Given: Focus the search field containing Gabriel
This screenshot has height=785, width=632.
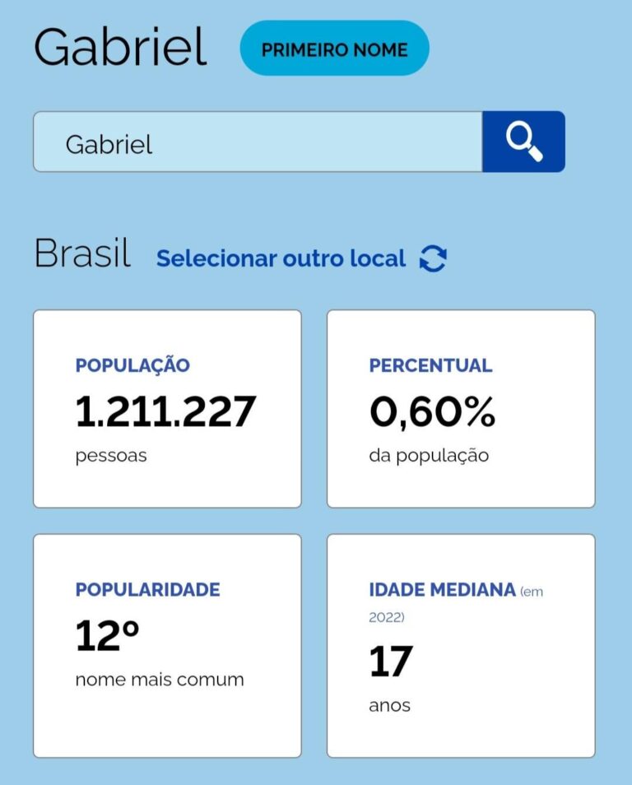Looking at the screenshot, I should (x=257, y=142).
